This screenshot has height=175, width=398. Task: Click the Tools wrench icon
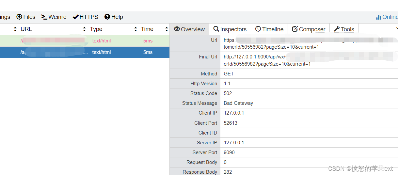tap(337, 29)
